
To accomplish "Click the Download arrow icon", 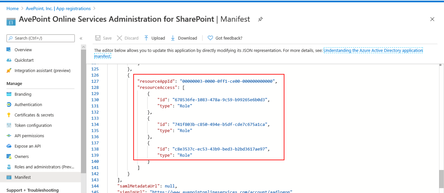I will point(173,38).
